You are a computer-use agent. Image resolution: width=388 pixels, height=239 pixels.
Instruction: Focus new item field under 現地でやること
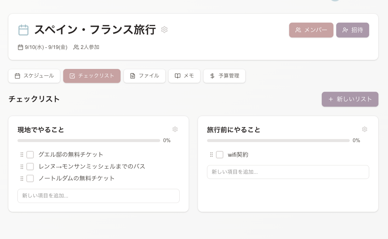[x=98, y=196]
